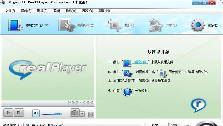This screenshot has height=126, width=223.
Task: Open the 文件(F) menu
Action: tap(10, 11)
